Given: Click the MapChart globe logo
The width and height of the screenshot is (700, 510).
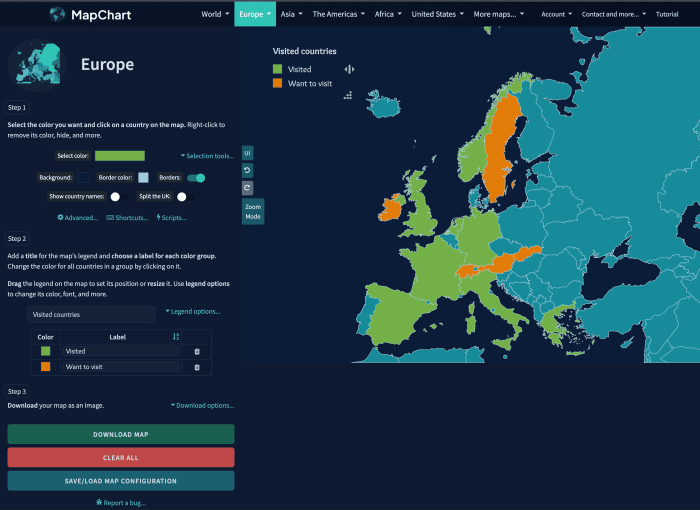Looking at the screenshot, I should pos(57,14).
